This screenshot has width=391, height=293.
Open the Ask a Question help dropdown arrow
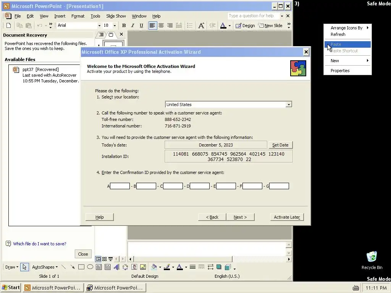coord(282,16)
